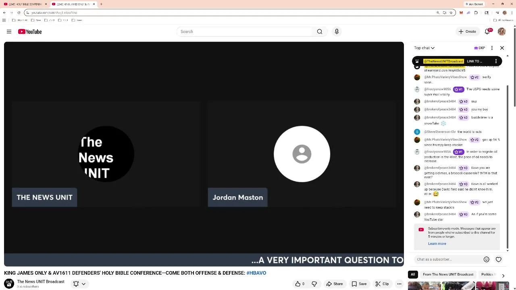Click pinned message pin icon

click(417, 61)
